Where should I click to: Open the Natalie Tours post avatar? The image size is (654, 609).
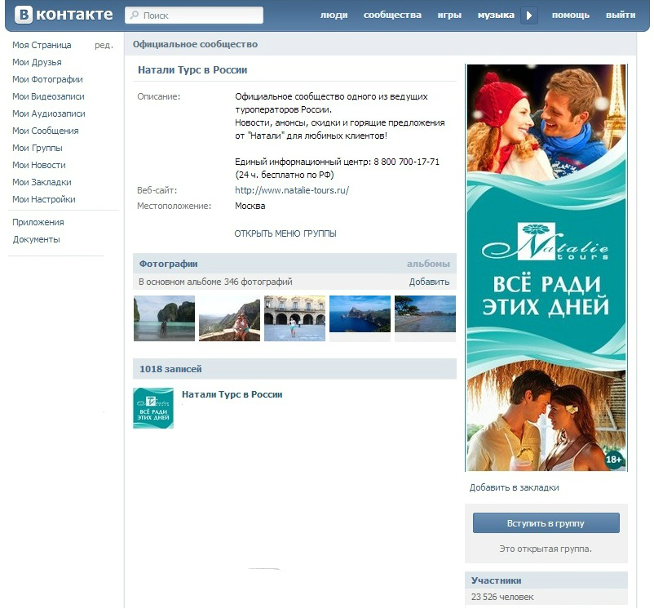coord(153,408)
